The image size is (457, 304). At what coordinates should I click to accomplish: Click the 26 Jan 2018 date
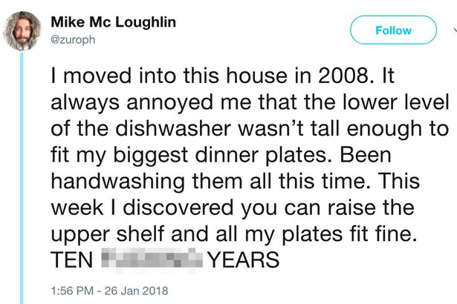coord(137,291)
